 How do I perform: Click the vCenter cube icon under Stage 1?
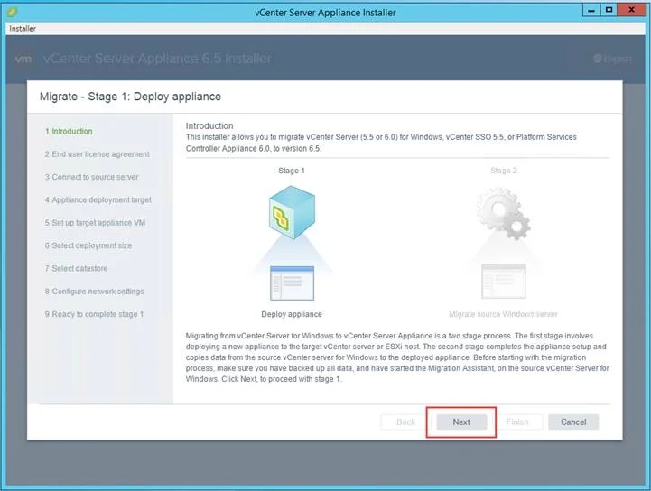pyautogui.click(x=292, y=212)
